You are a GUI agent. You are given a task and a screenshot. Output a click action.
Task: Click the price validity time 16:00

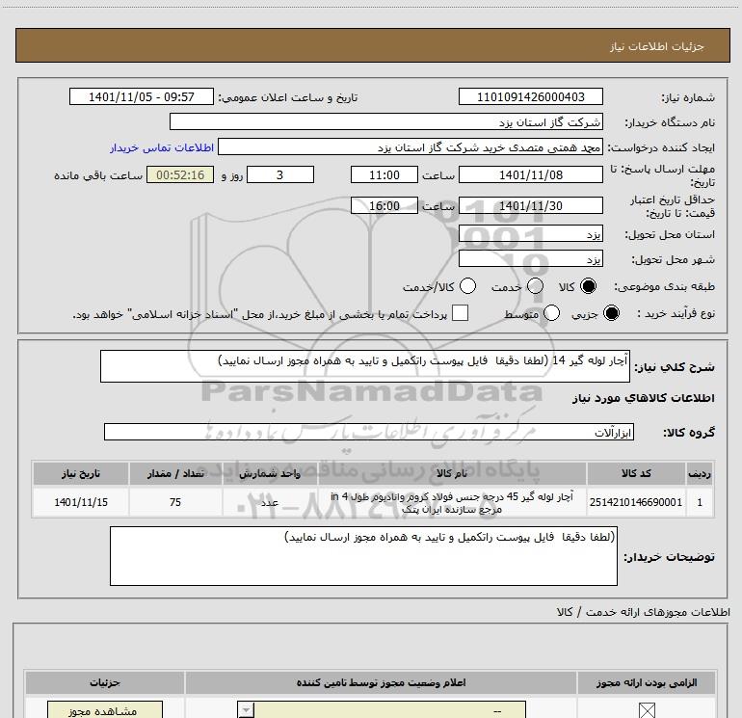[x=384, y=205]
